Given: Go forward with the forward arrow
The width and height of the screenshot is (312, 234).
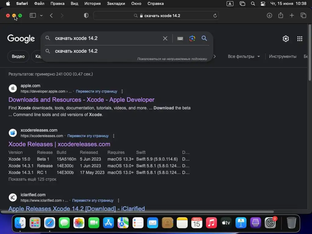Looking at the screenshot, I should coord(62,16).
